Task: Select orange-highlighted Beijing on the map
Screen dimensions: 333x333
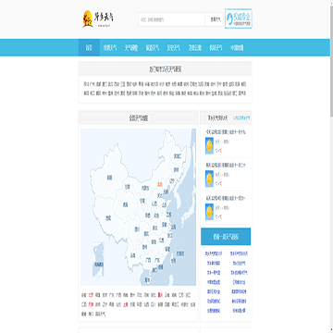Action: click(160, 184)
